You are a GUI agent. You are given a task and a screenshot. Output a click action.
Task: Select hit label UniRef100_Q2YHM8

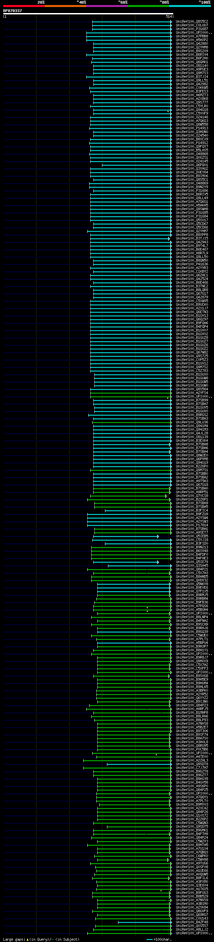[x=192, y=47]
